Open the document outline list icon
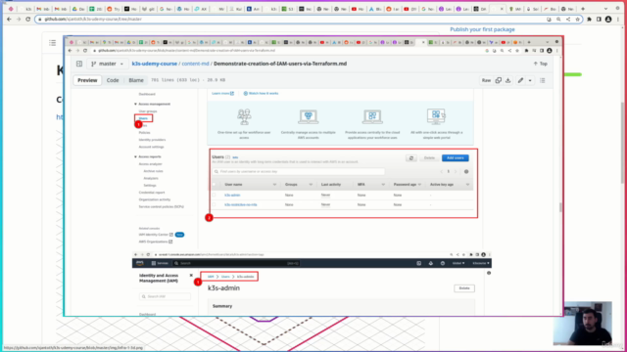Viewport: 627px width, 352px height. 542,80
